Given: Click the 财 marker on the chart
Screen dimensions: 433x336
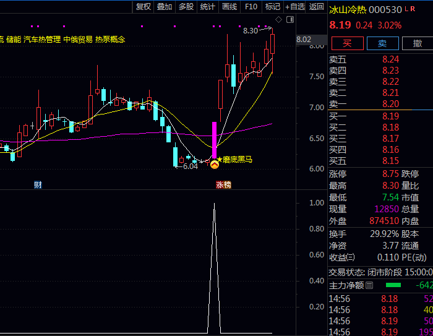Looking at the screenshot, I should click(38, 185).
